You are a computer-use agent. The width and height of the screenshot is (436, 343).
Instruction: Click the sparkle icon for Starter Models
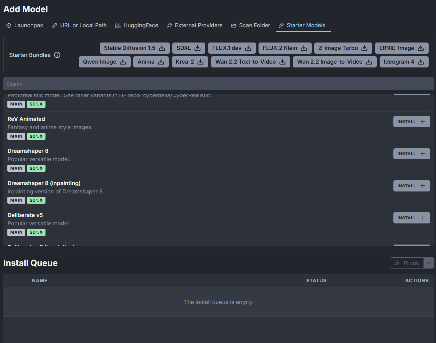click(281, 26)
